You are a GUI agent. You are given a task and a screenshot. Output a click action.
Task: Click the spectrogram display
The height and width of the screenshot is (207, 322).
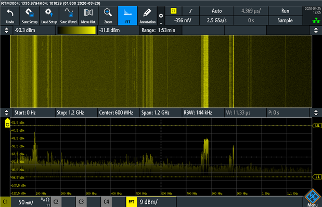161,71
